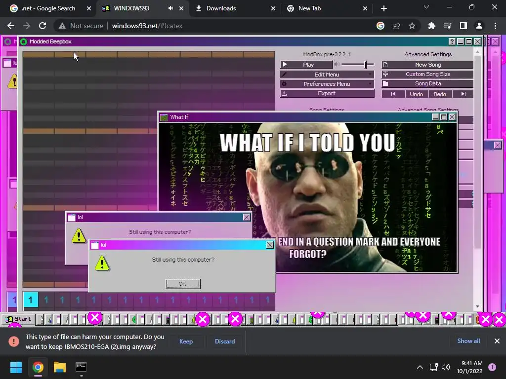Click the address bar URL windows93.net
This screenshot has height=379, width=506.
tap(147, 26)
